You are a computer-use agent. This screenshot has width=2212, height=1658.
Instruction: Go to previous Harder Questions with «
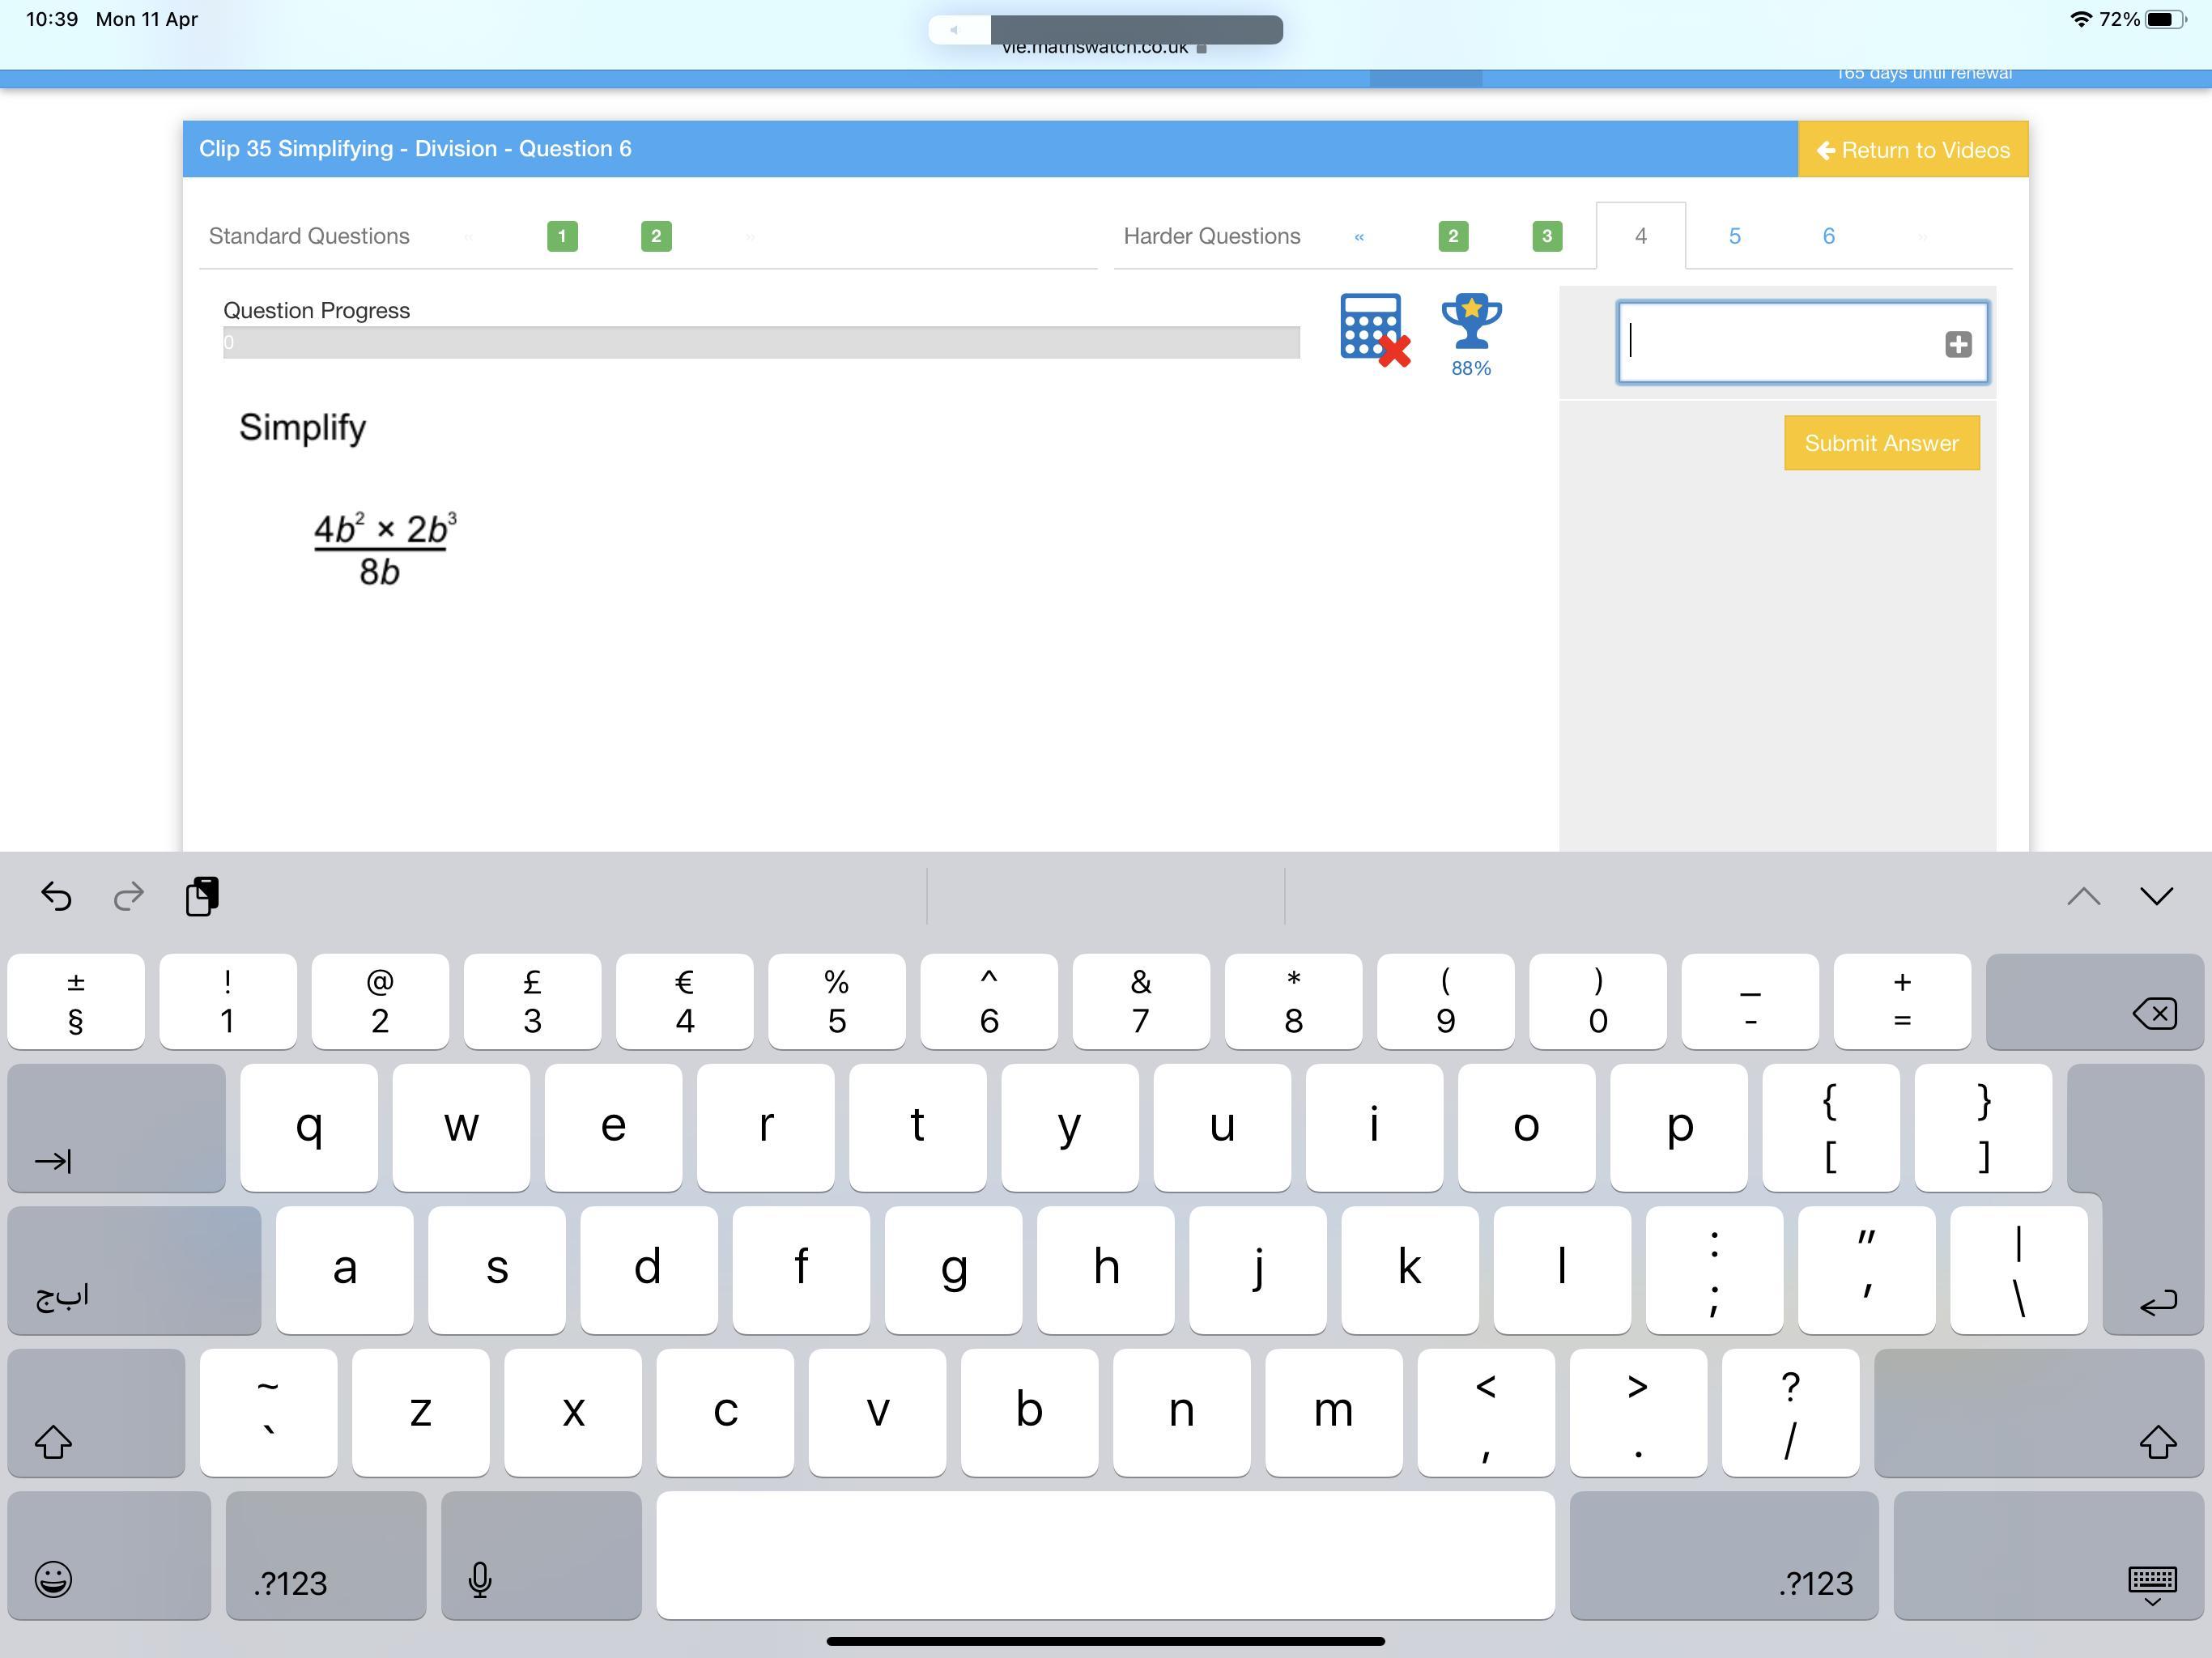click(1359, 236)
